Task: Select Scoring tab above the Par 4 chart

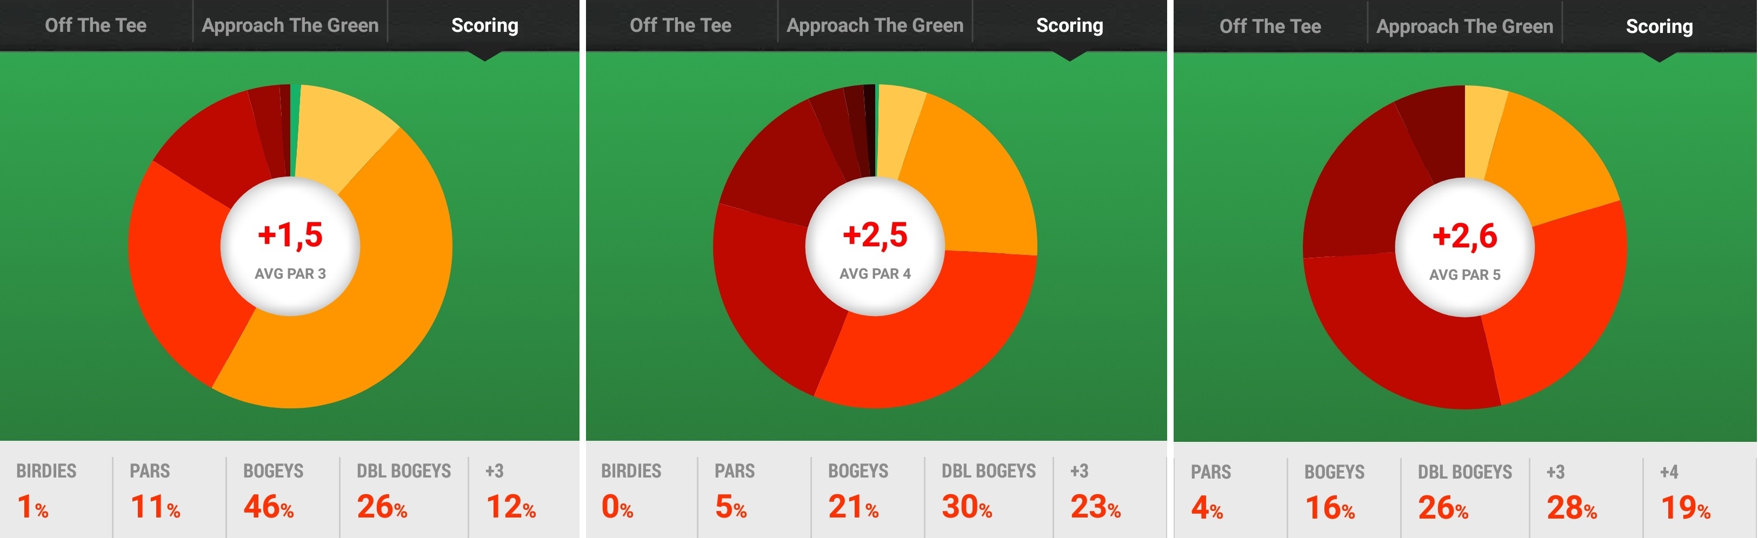Action: (x=1069, y=25)
